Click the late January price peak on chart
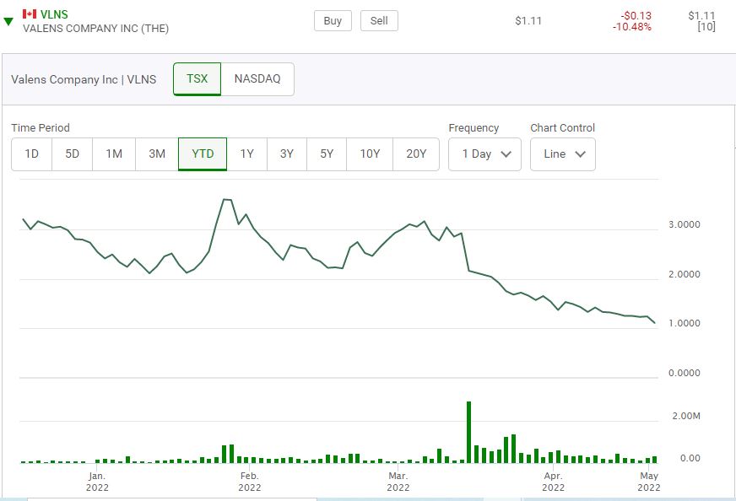Viewport: 736px width, 501px height. (x=227, y=200)
